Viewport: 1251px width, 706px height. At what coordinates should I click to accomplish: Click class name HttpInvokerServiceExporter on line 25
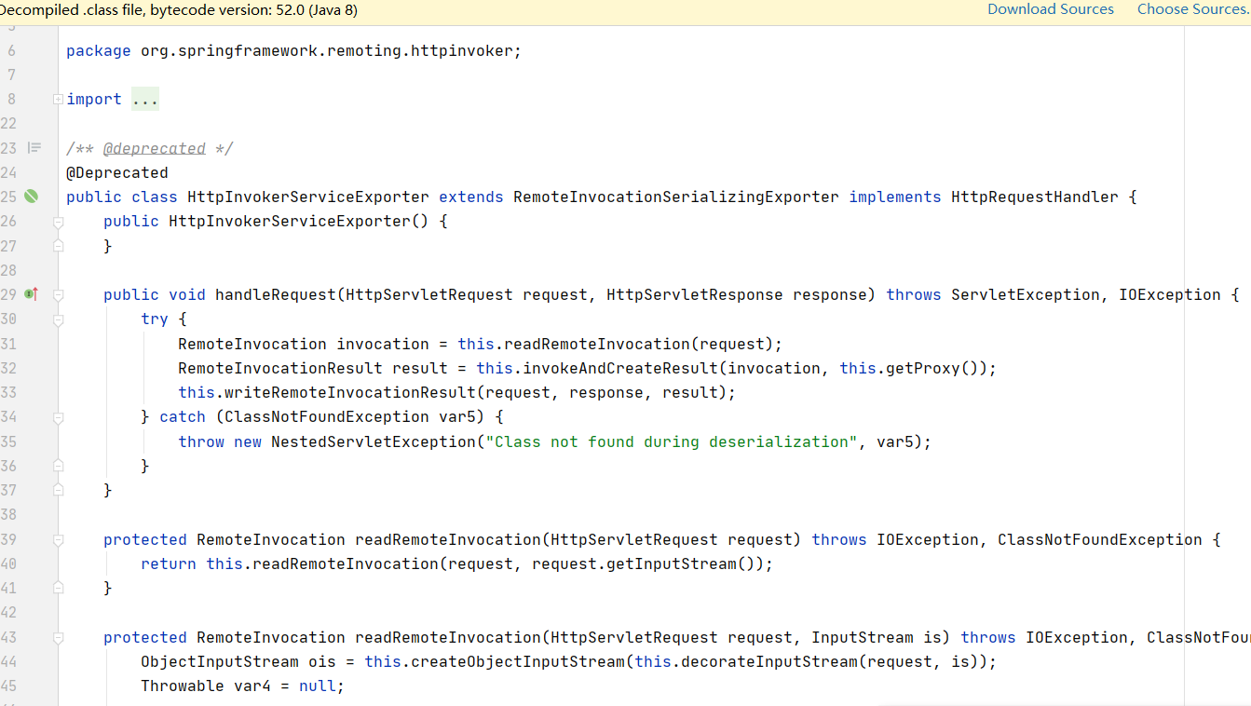[x=308, y=197]
